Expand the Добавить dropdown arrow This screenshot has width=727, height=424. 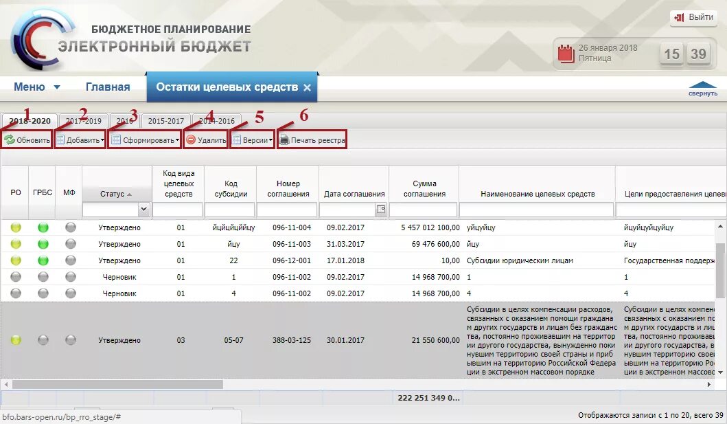102,140
